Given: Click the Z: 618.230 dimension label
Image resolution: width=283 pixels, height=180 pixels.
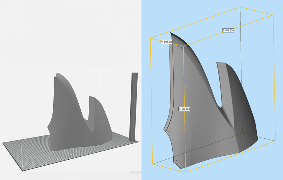Looking at the screenshot, I should coord(228,31).
